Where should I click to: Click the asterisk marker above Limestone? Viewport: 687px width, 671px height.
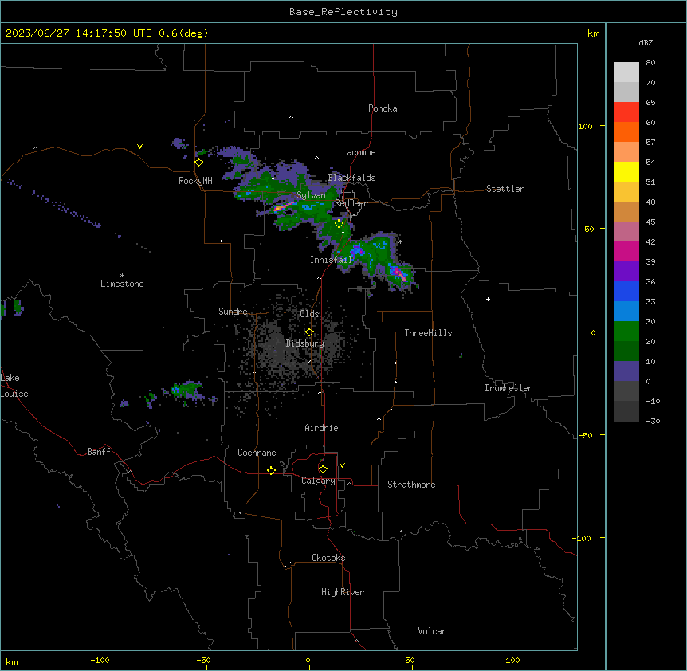[x=122, y=276]
